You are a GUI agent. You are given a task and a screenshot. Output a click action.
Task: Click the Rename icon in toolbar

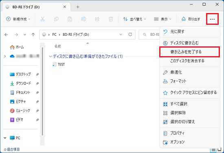pos(83,19)
